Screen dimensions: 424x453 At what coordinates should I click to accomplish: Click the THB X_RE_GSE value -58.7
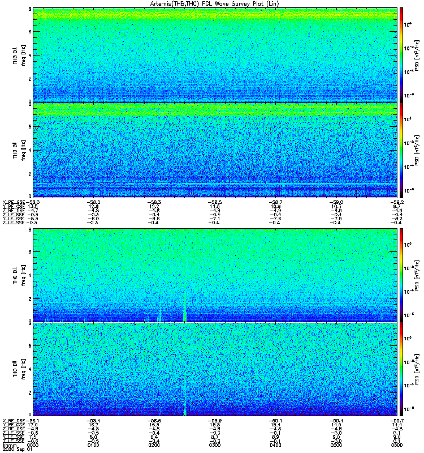click(x=276, y=202)
